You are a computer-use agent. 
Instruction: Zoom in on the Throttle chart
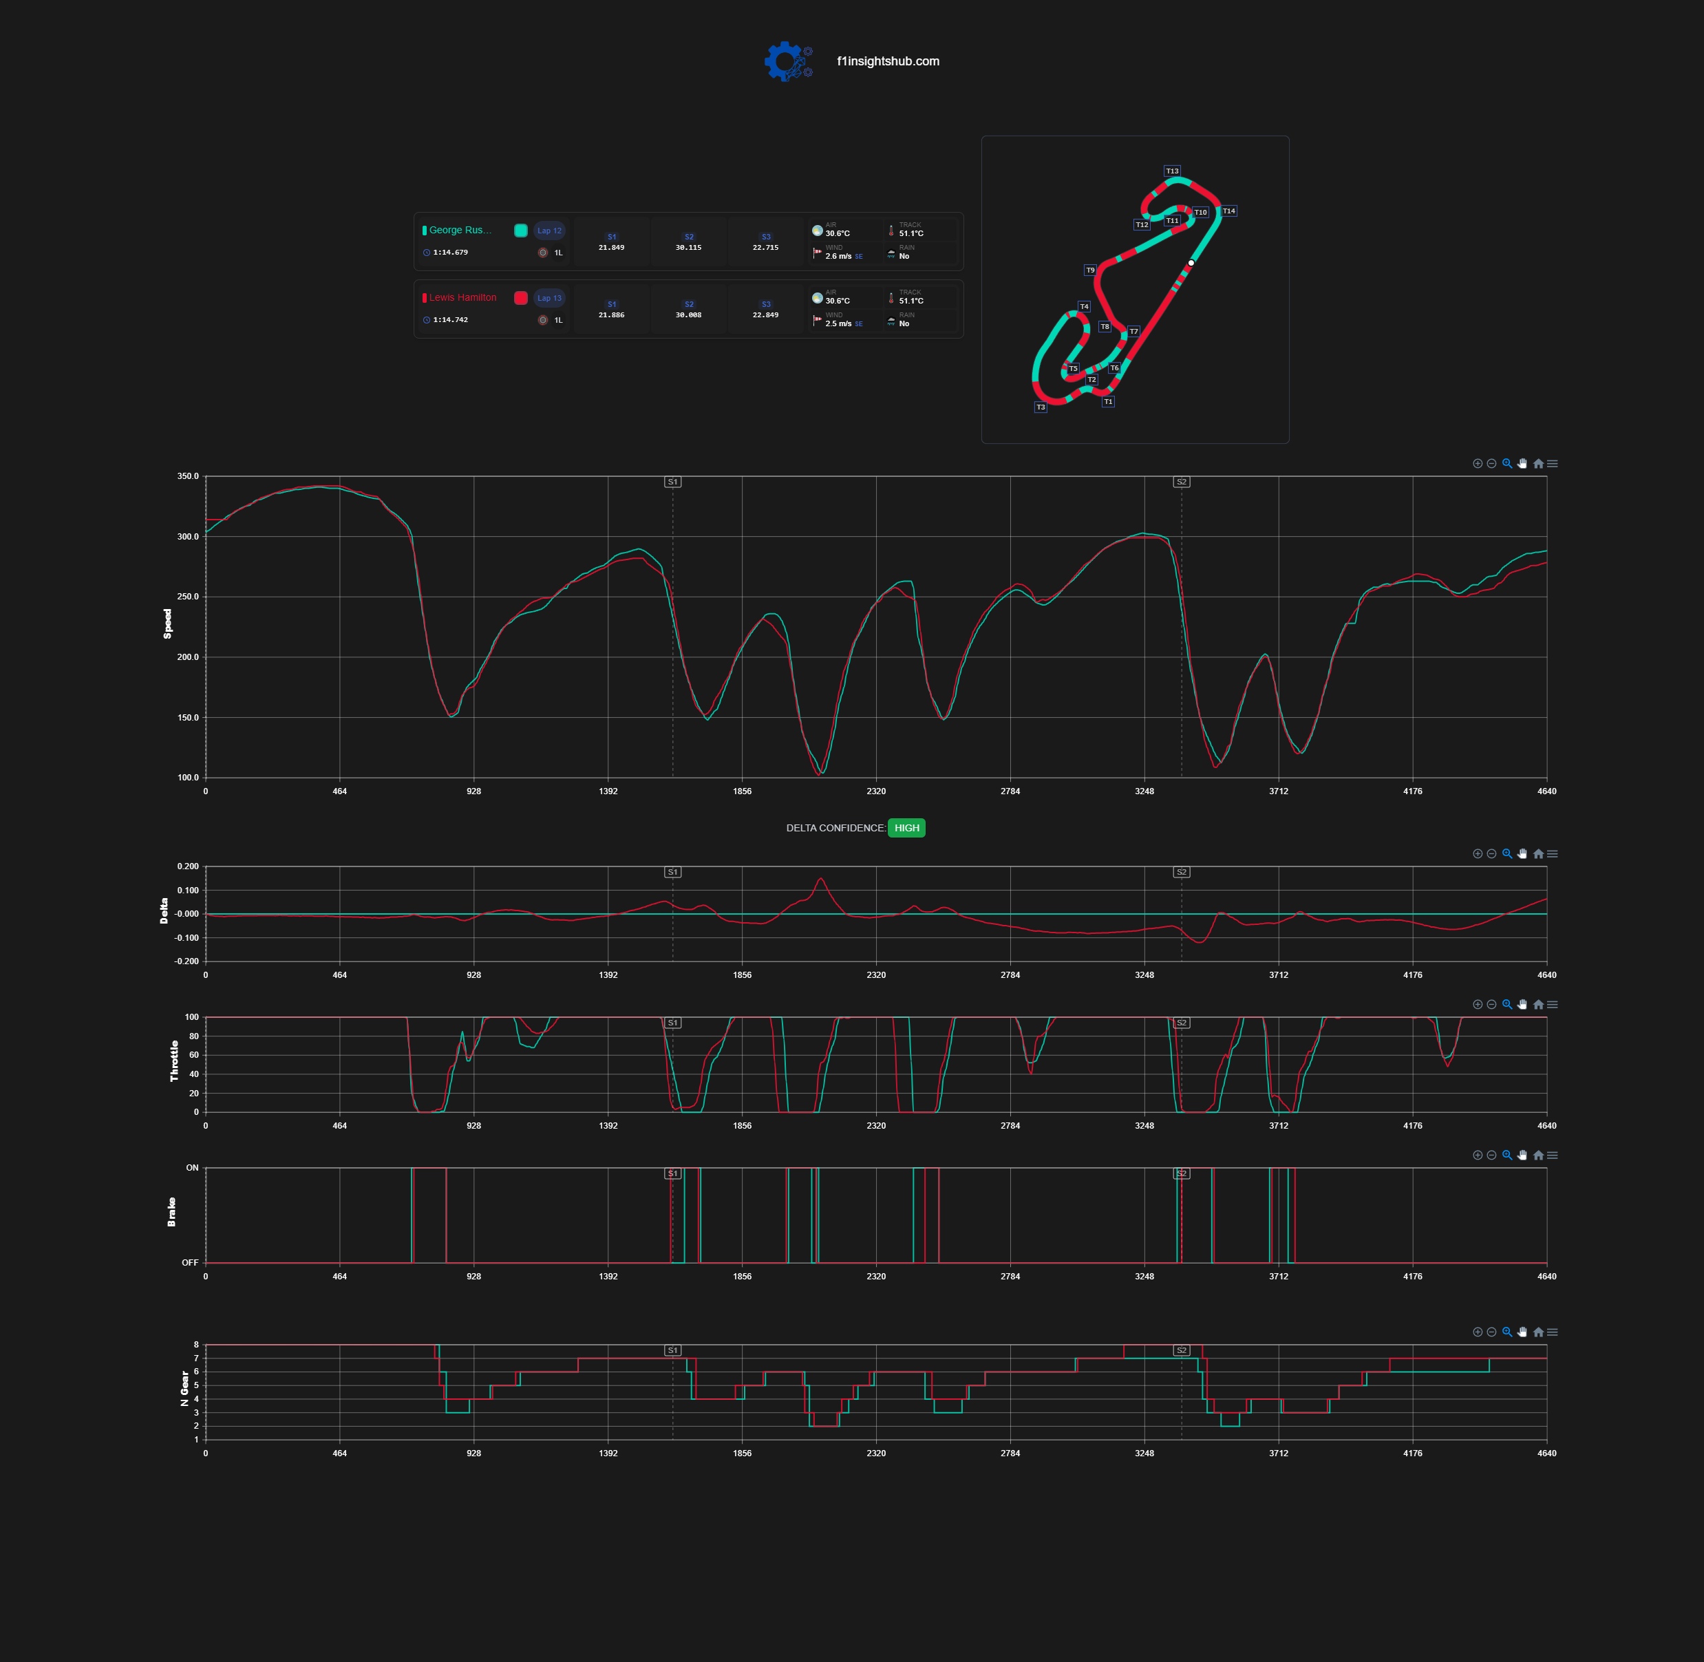pyautogui.click(x=1477, y=1005)
